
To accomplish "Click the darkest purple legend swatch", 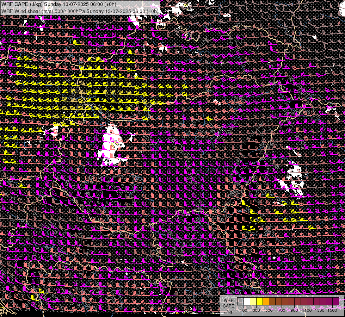I will (x=336, y=302).
